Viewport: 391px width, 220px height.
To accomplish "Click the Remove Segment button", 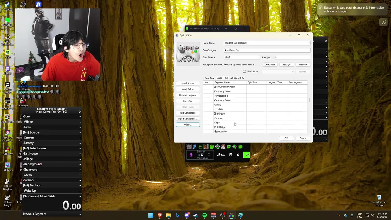I will [x=188, y=95].
